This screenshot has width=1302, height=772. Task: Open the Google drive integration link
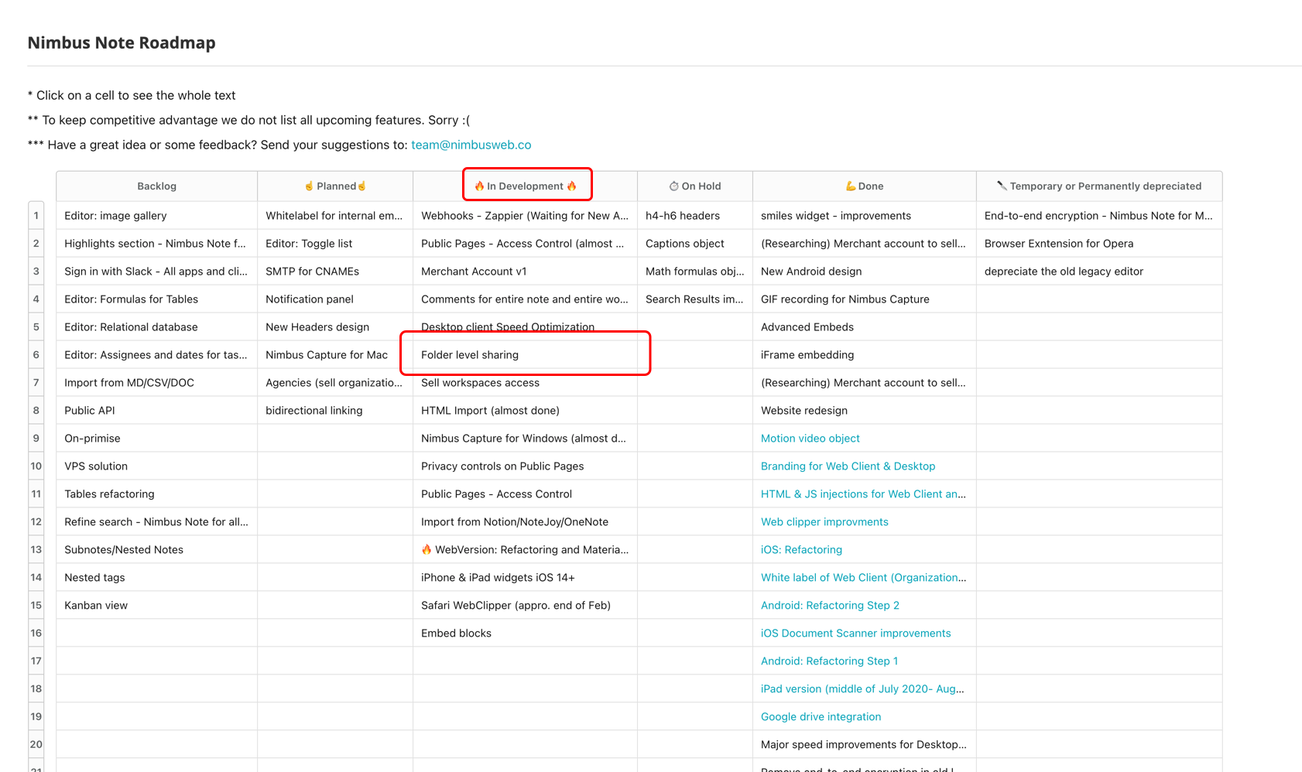pyautogui.click(x=821, y=717)
